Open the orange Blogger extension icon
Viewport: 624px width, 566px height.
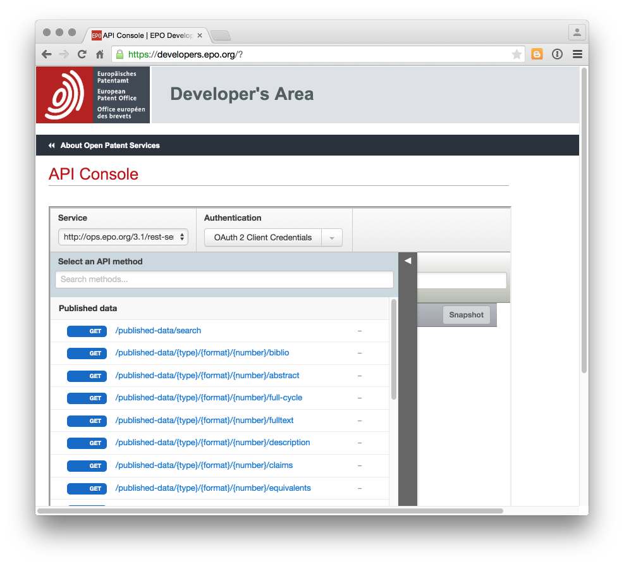(x=537, y=54)
